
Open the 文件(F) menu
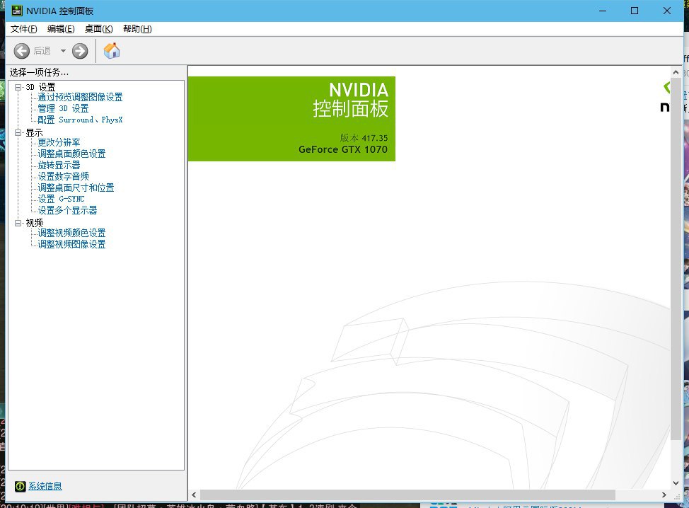[x=23, y=29]
